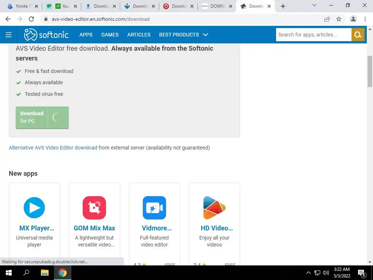Click the Download for PC button
Image resolution: width=373 pixels, height=280 pixels.
point(42,118)
